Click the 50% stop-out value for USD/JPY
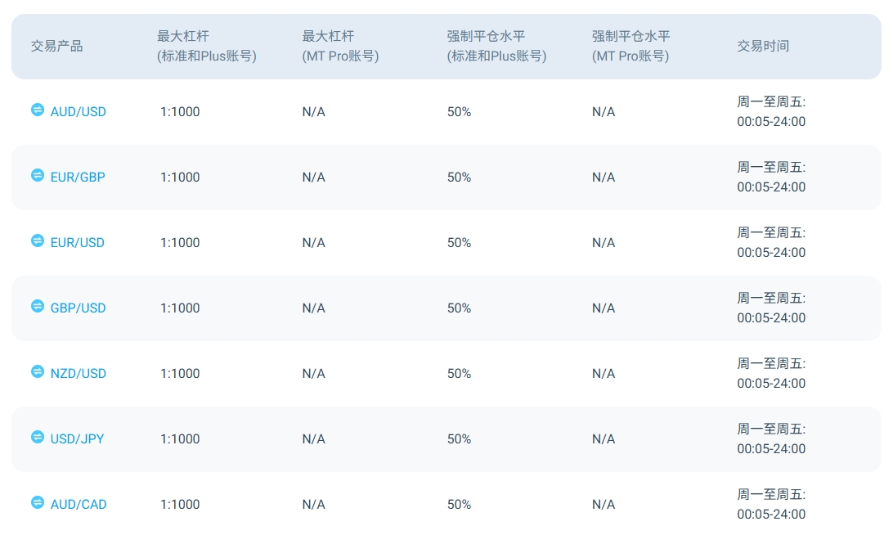The height and width of the screenshot is (544, 893). click(x=459, y=439)
